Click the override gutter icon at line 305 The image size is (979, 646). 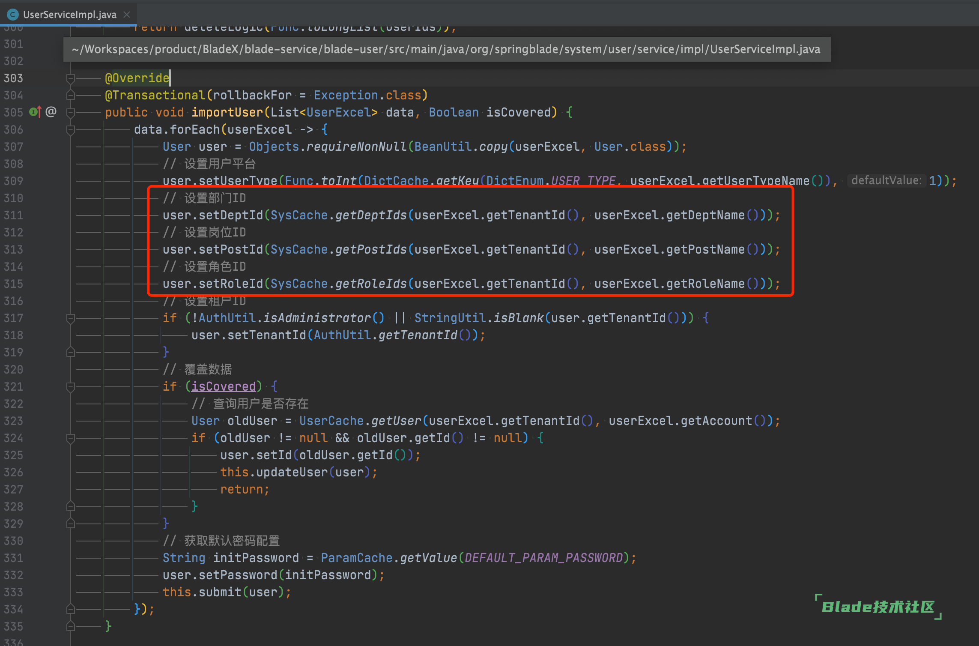pos(35,112)
